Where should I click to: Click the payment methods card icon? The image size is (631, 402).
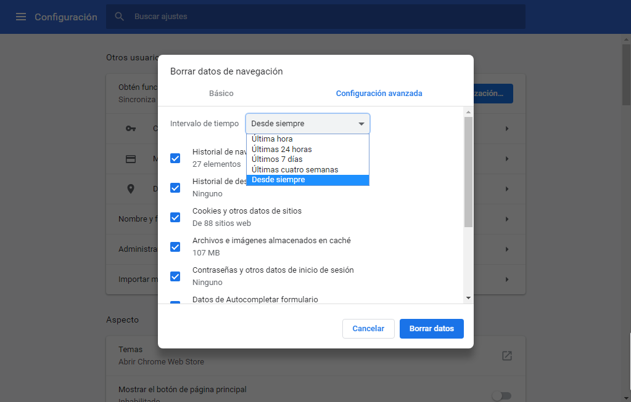click(x=131, y=159)
